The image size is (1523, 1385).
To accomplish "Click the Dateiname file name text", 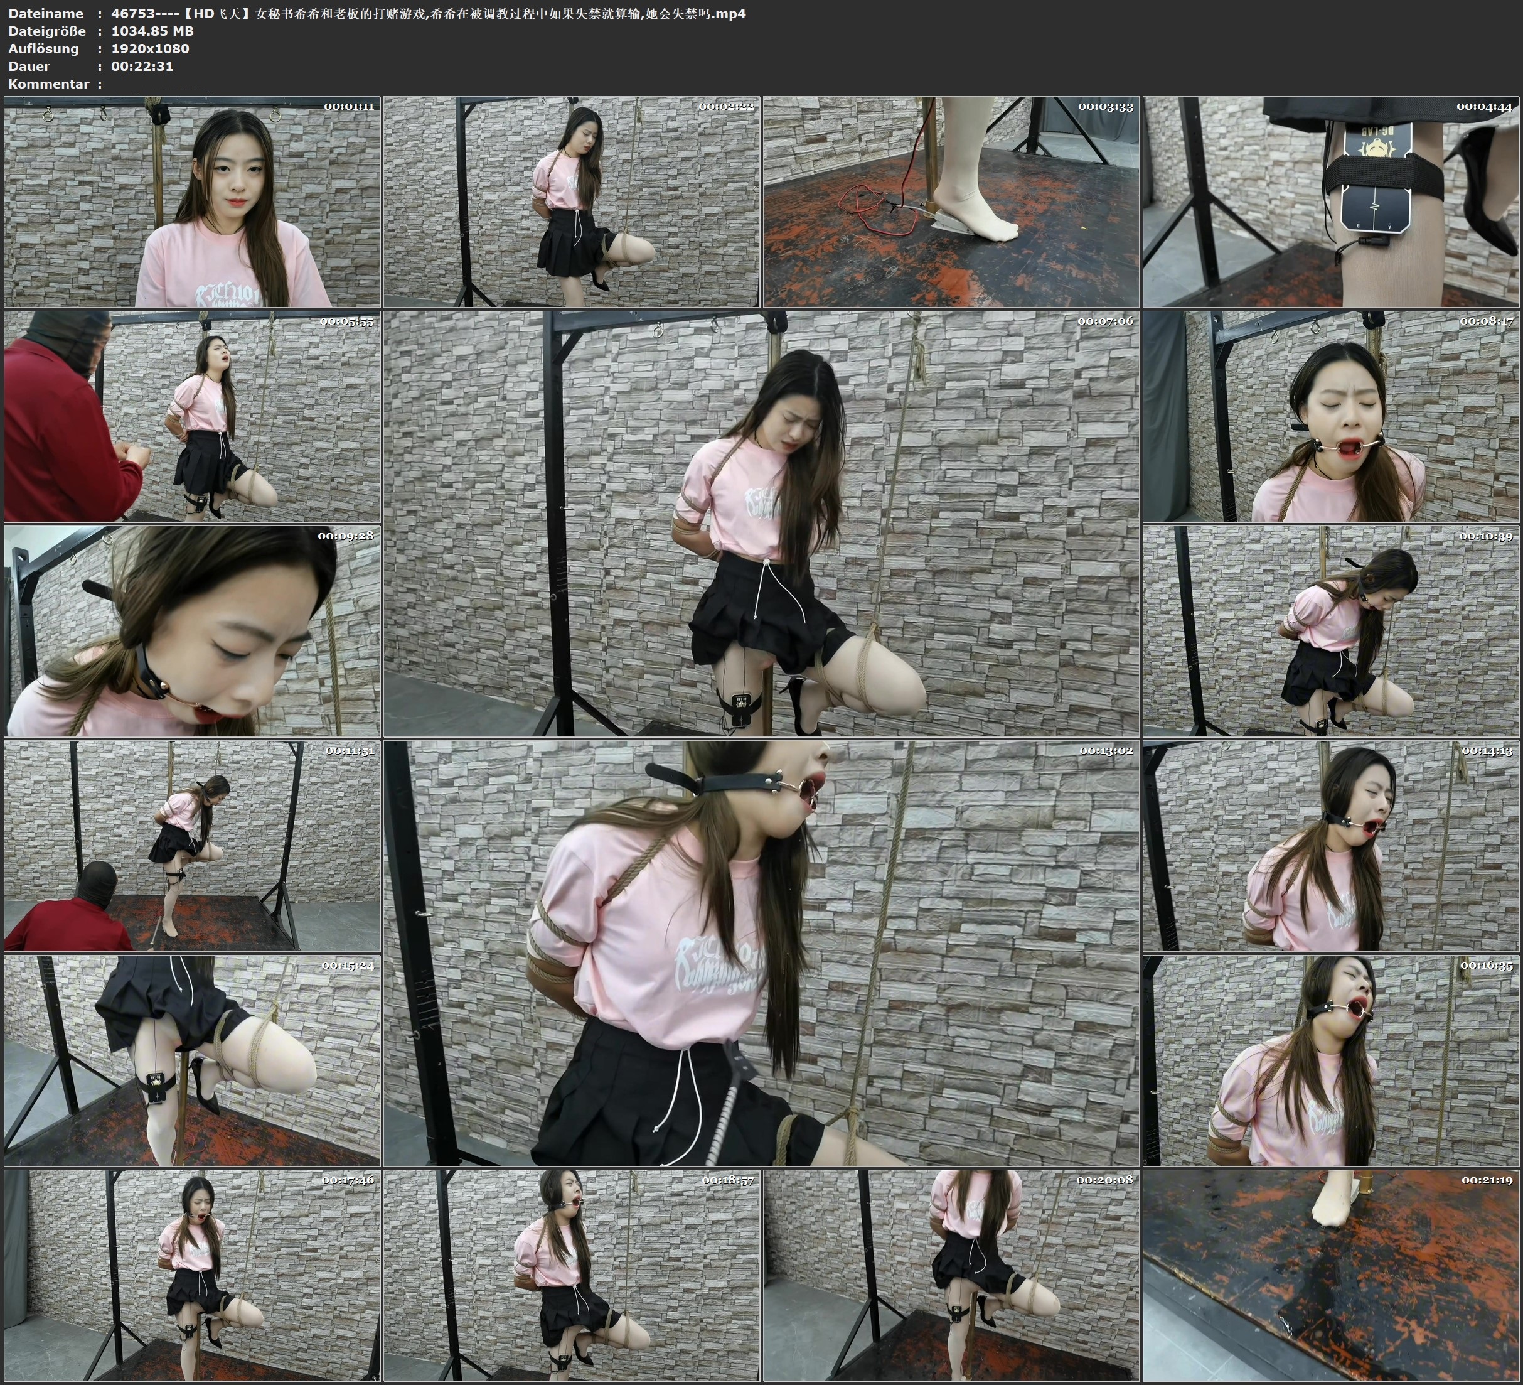I will point(429,14).
